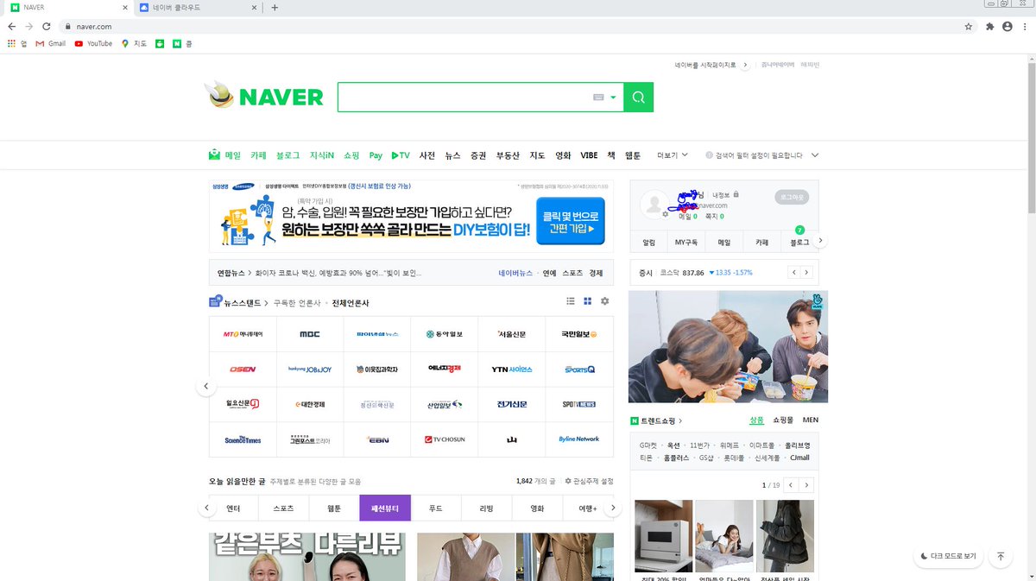The height and width of the screenshot is (581, 1036).
Task: Select 전체언론사 newsstand filter
Action: [351, 303]
